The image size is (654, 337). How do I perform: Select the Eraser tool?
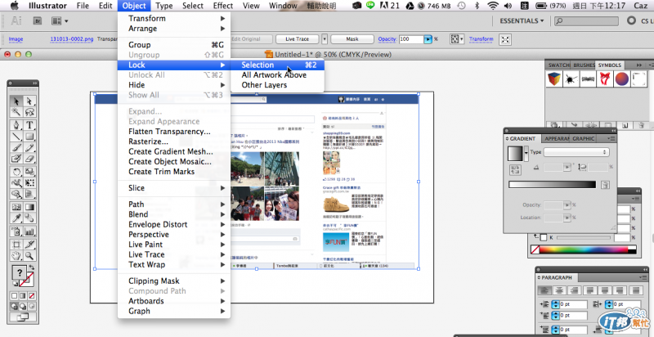coord(29,158)
